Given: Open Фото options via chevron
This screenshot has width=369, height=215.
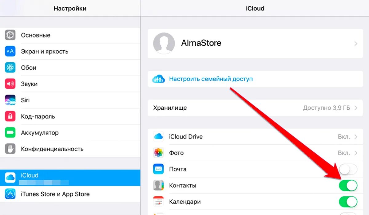Looking at the screenshot, I should pos(356,153).
